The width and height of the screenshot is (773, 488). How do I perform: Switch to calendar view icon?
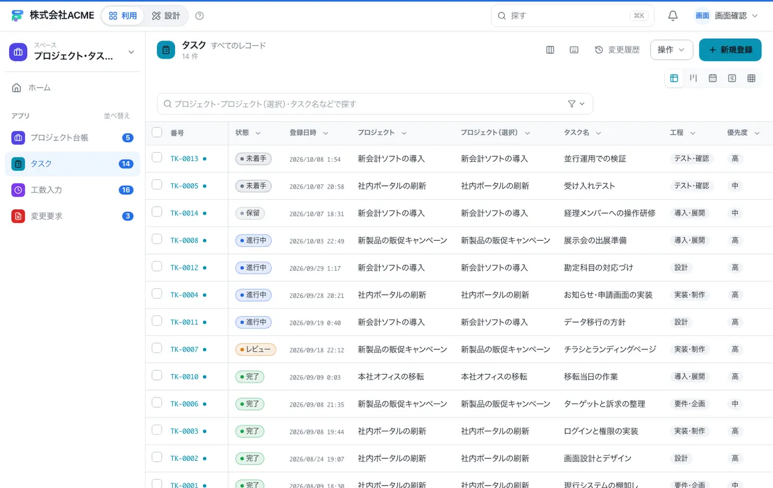(x=713, y=78)
